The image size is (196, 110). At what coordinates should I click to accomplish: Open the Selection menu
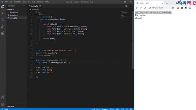(17, 2)
